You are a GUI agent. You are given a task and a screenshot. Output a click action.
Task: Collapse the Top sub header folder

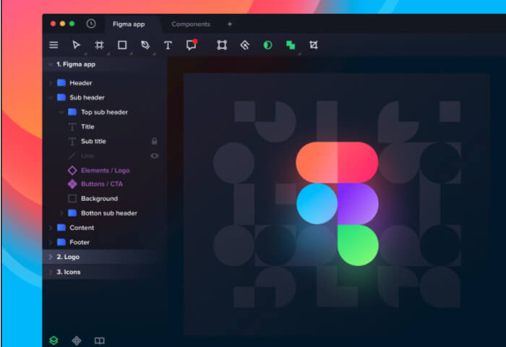pyautogui.click(x=61, y=112)
